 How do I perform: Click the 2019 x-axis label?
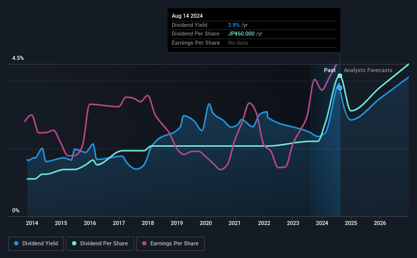[x=177, y=223]
